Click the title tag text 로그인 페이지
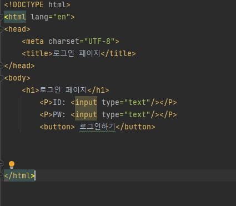Image resolution: width=236 pixels, height=206 pixels. point(77,53)
